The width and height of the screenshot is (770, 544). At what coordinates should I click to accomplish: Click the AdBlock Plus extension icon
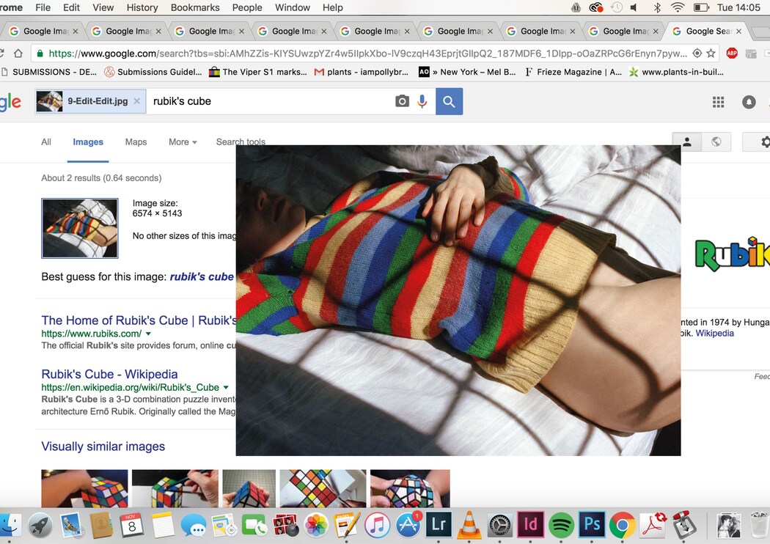point(731,54)
